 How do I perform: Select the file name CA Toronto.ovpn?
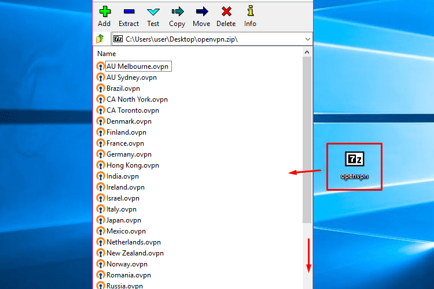(x=133, y=110)
